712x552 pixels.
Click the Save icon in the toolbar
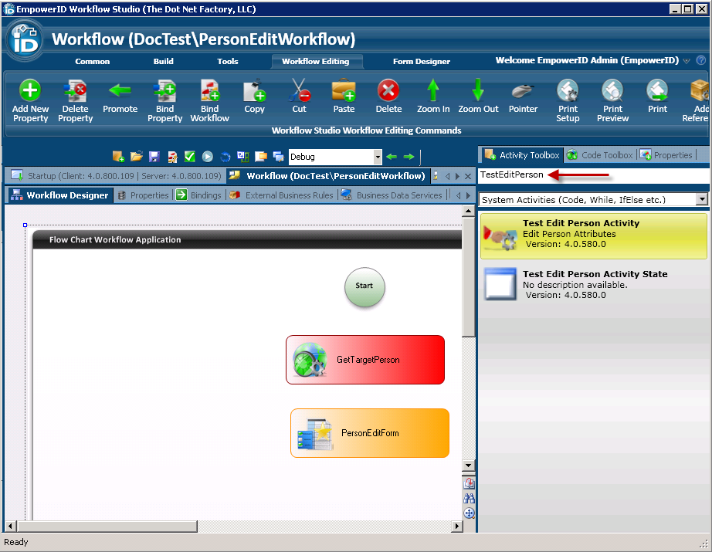tap(153, 154)
